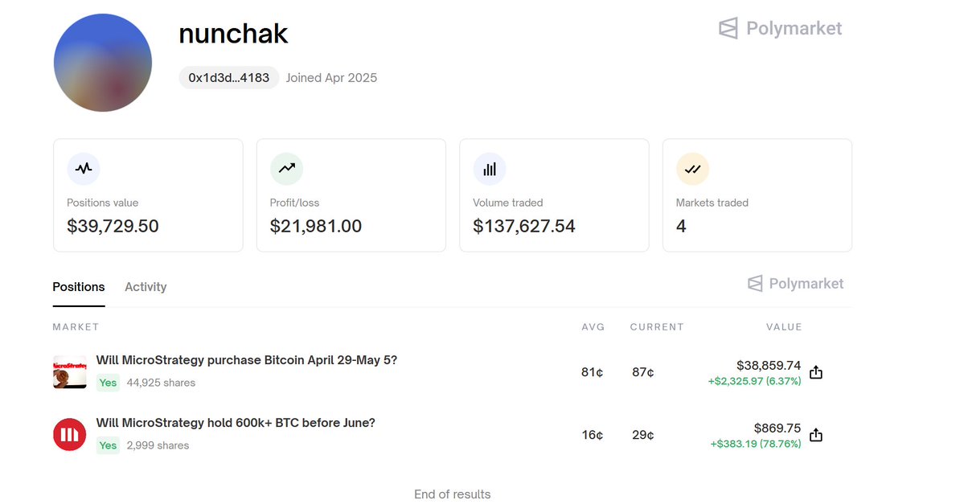The image size is (964, 504).
Task: Sort positions by the CURRENT column header
Action: pos(657,327)
